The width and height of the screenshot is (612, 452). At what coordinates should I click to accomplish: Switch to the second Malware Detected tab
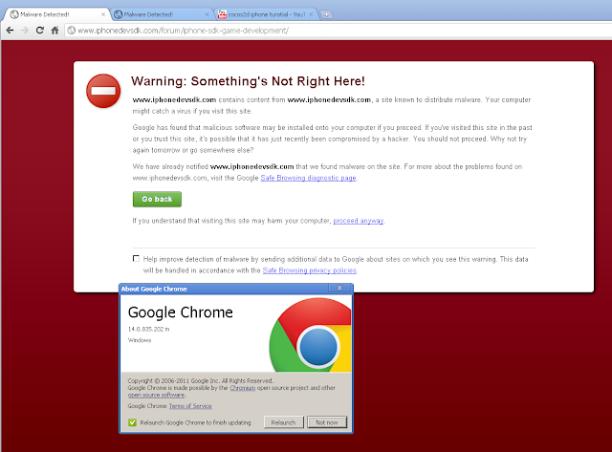tap(161, 14)
